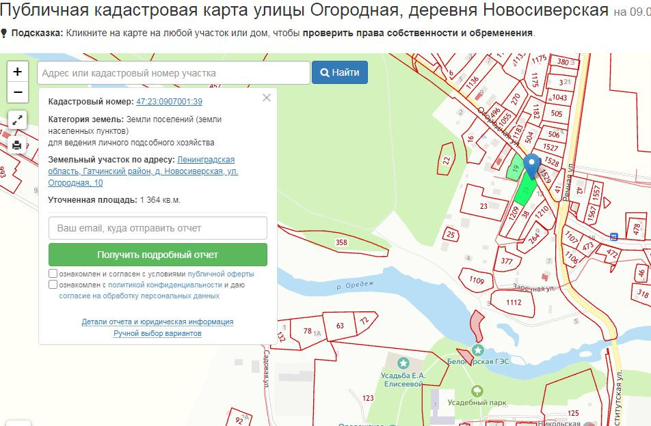The height and width of the screenshot is (426, 651).
Task: Select parcel 1109 on the map
Action: 476,280
